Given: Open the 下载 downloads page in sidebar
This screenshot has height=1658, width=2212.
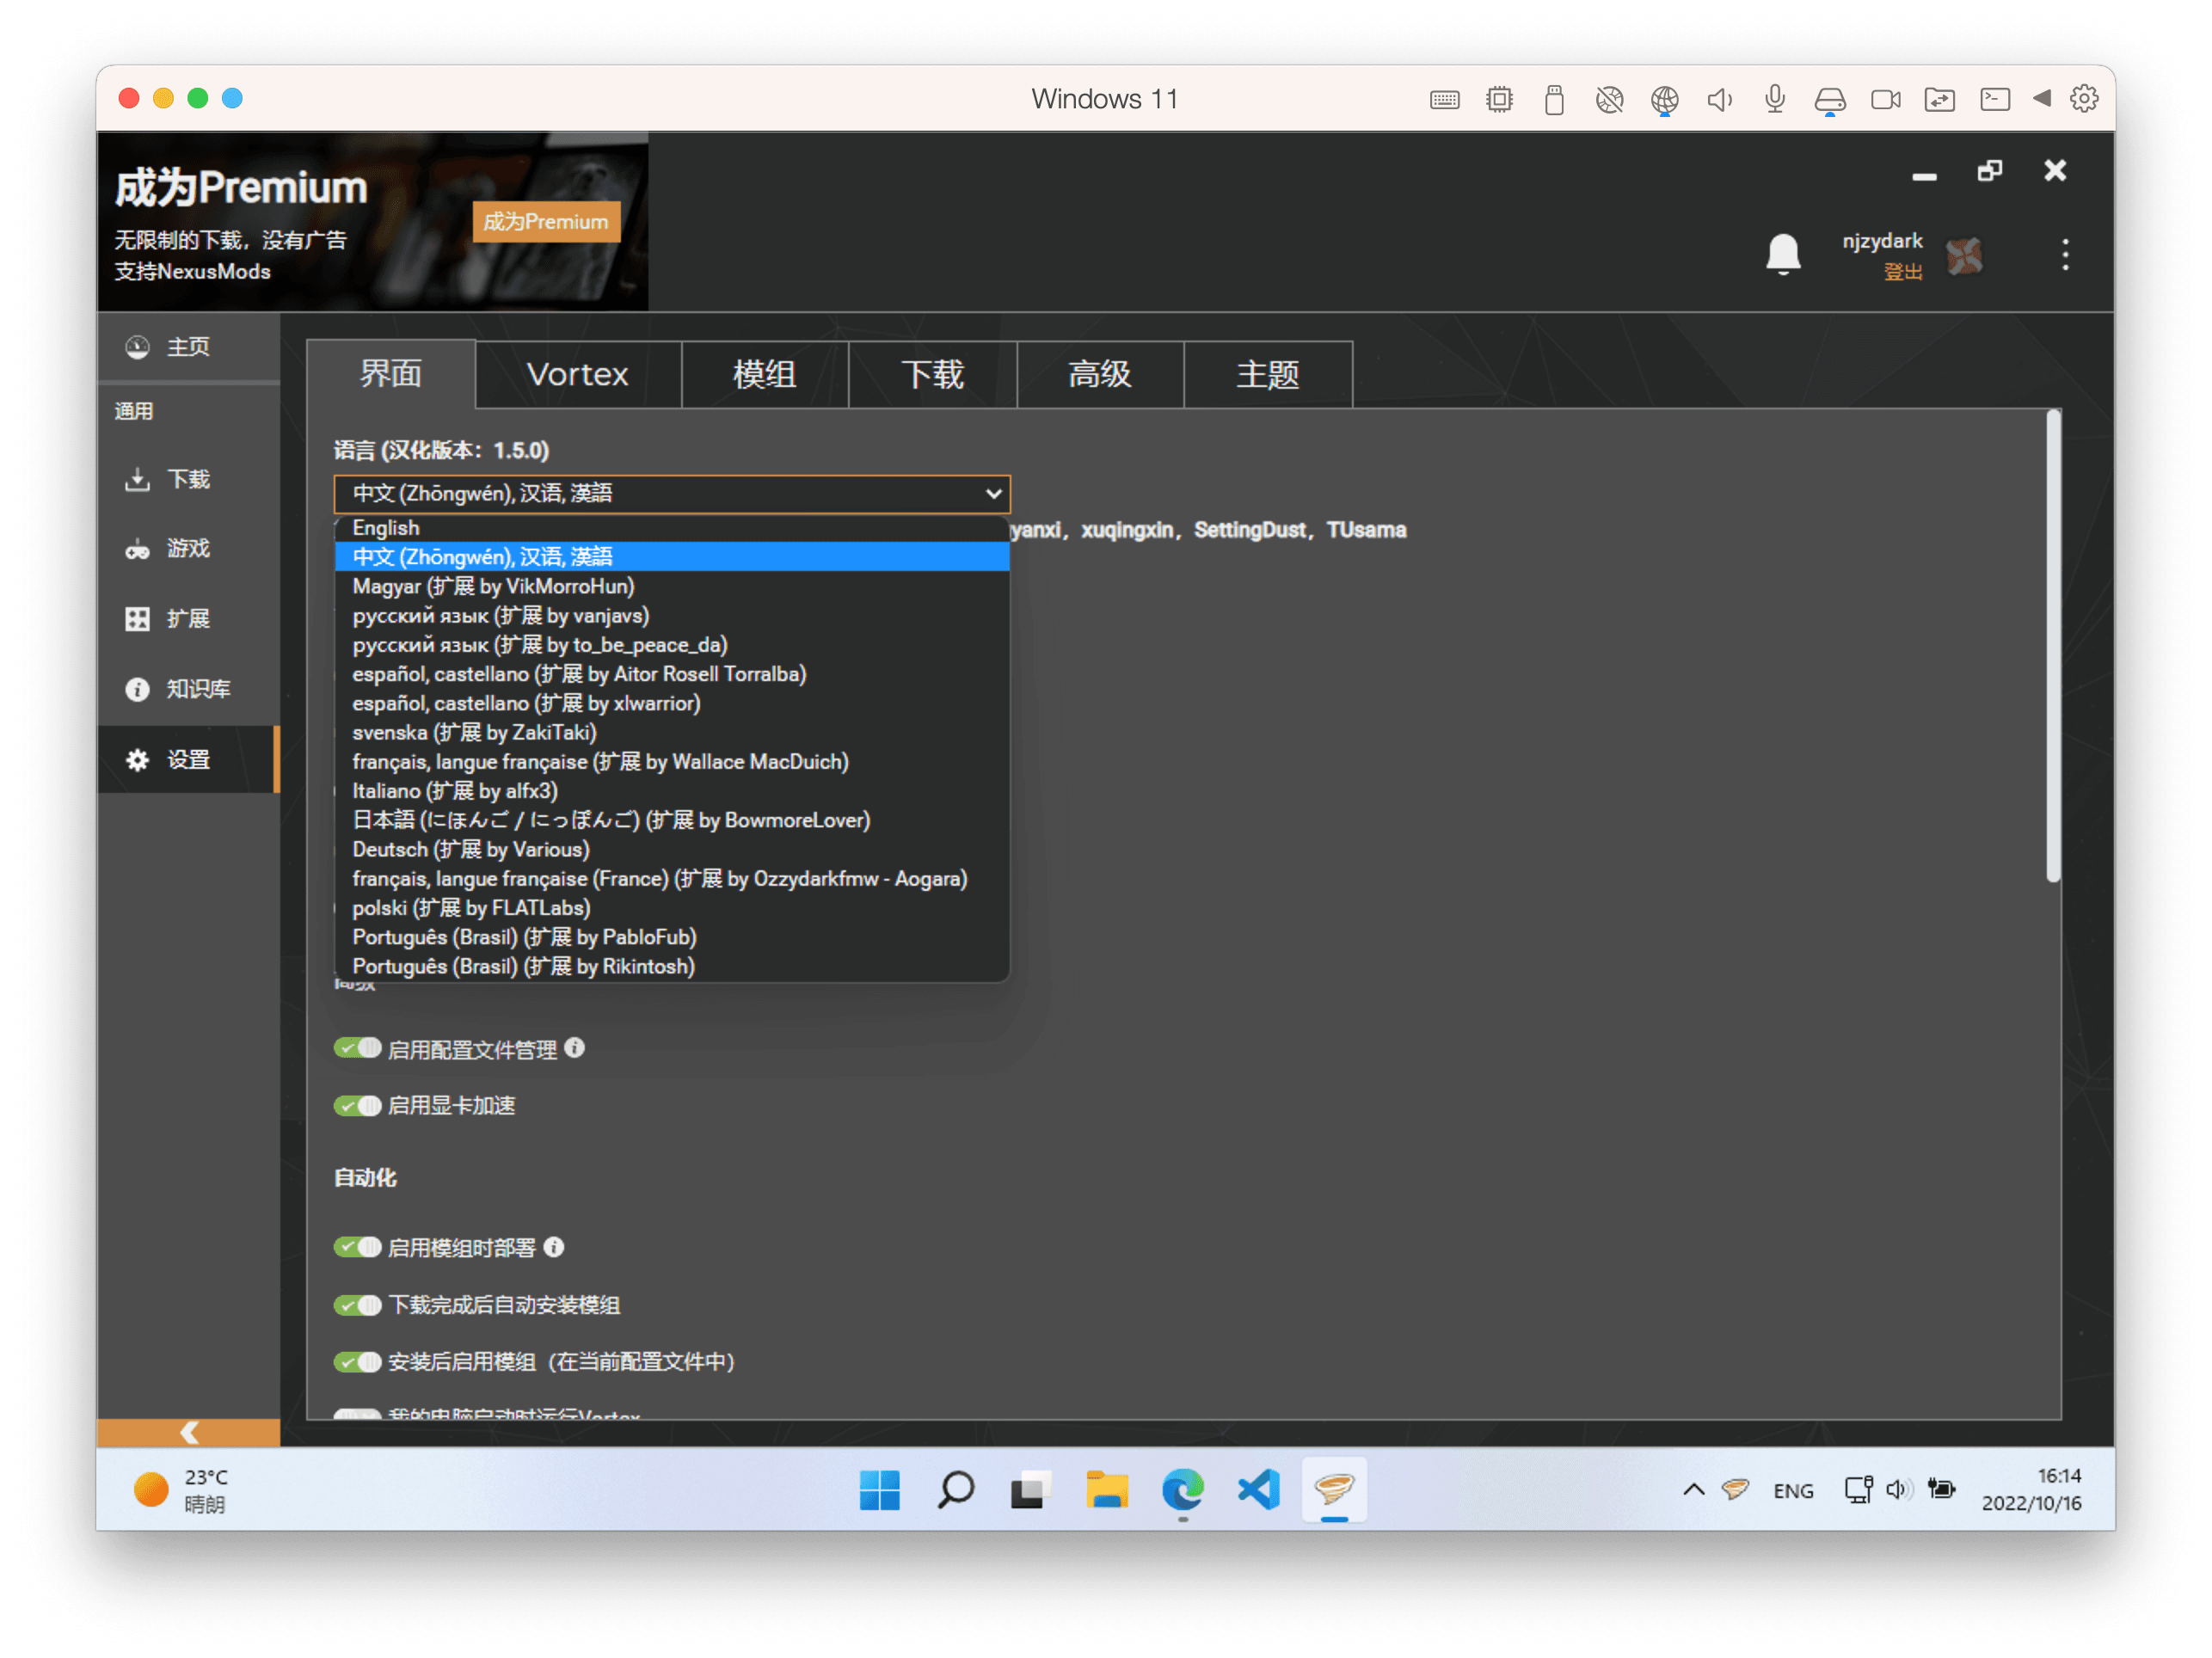Looking at the screenshot, I should 188,479.
